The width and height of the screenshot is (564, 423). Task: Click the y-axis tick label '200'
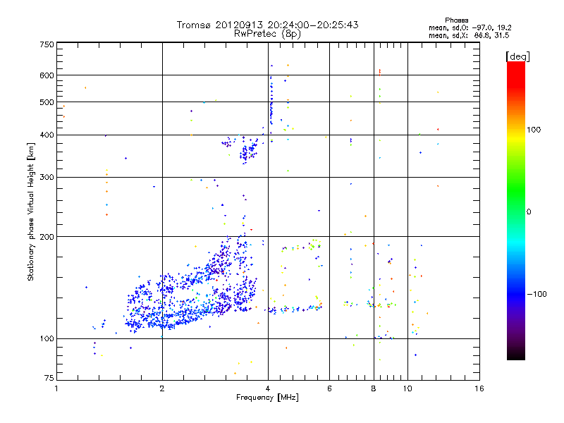tap(47, 237)
